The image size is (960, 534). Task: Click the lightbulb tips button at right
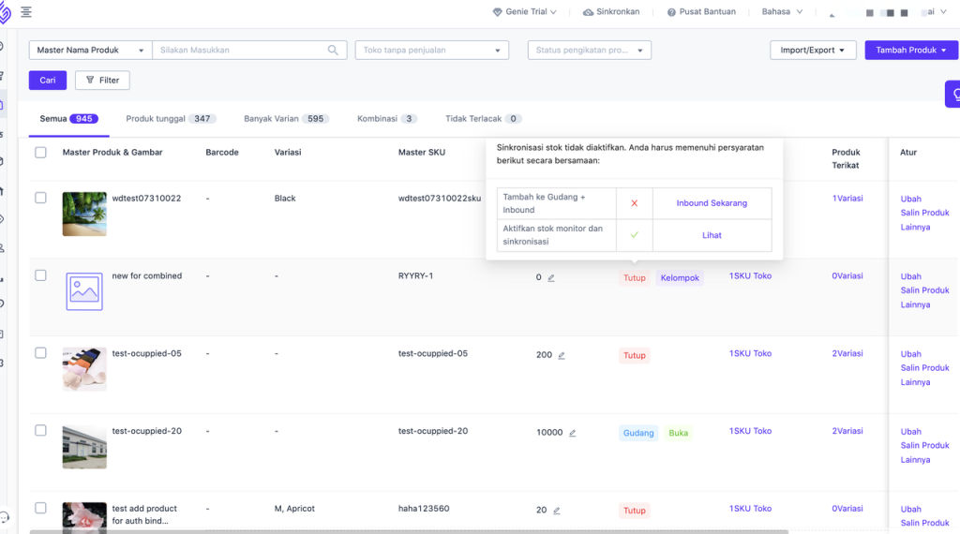tap(953, 95)
